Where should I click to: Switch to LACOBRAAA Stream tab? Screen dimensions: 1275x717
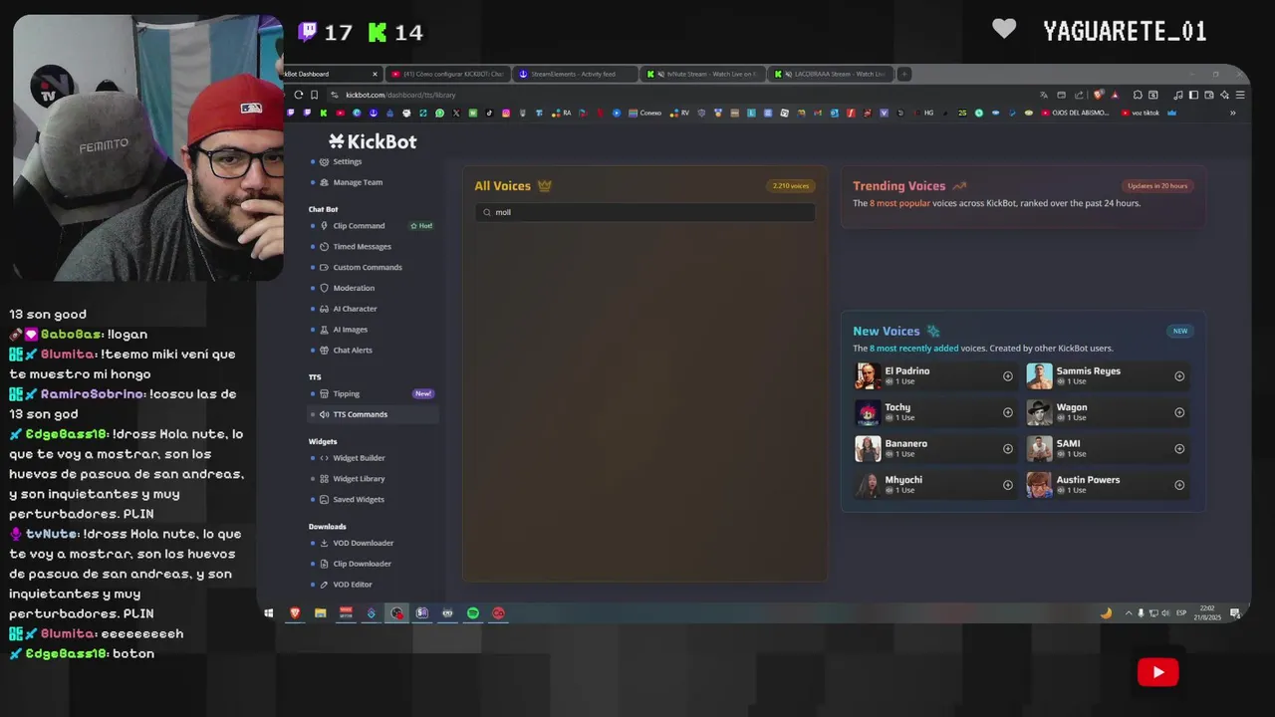click(830, 74)
